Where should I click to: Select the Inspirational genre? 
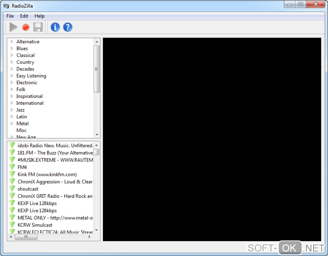(30, 96)
